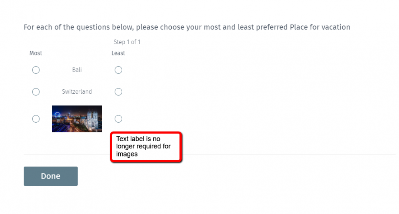Click the vacation question instruction text

187,27
